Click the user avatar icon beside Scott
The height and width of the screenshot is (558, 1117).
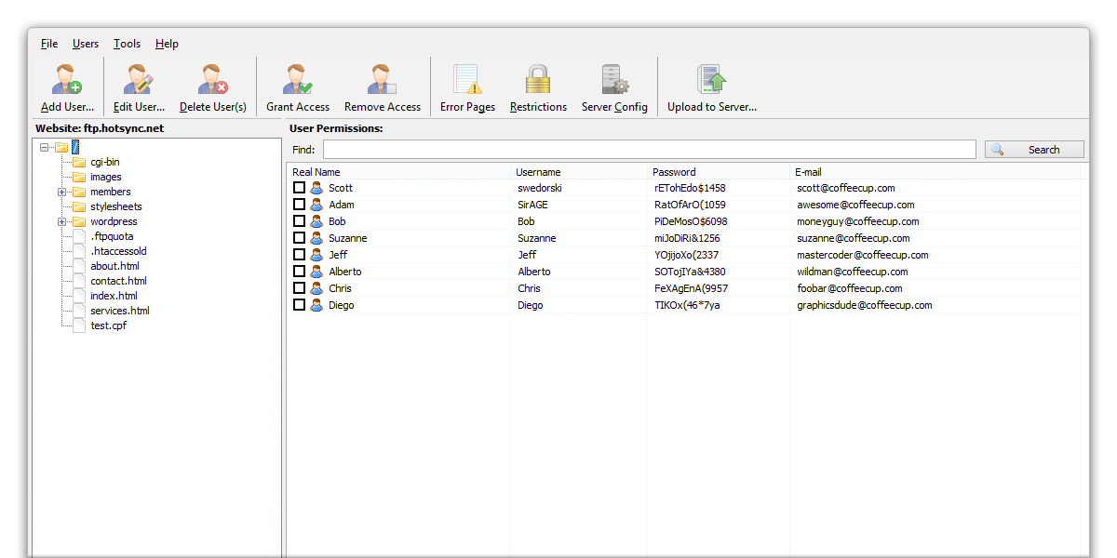(x=316, y=188)
